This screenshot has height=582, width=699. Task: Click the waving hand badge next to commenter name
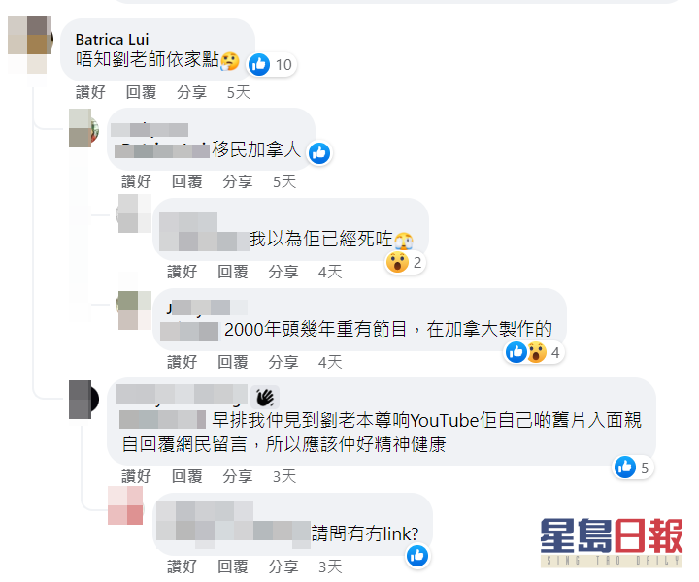pos(265,397)
